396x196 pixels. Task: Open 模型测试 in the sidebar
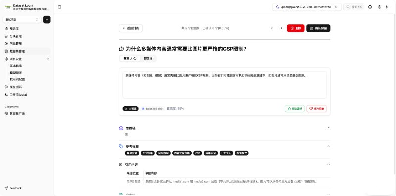(27, 87)
